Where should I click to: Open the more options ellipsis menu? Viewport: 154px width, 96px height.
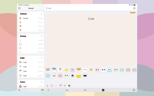coord(134,8)
